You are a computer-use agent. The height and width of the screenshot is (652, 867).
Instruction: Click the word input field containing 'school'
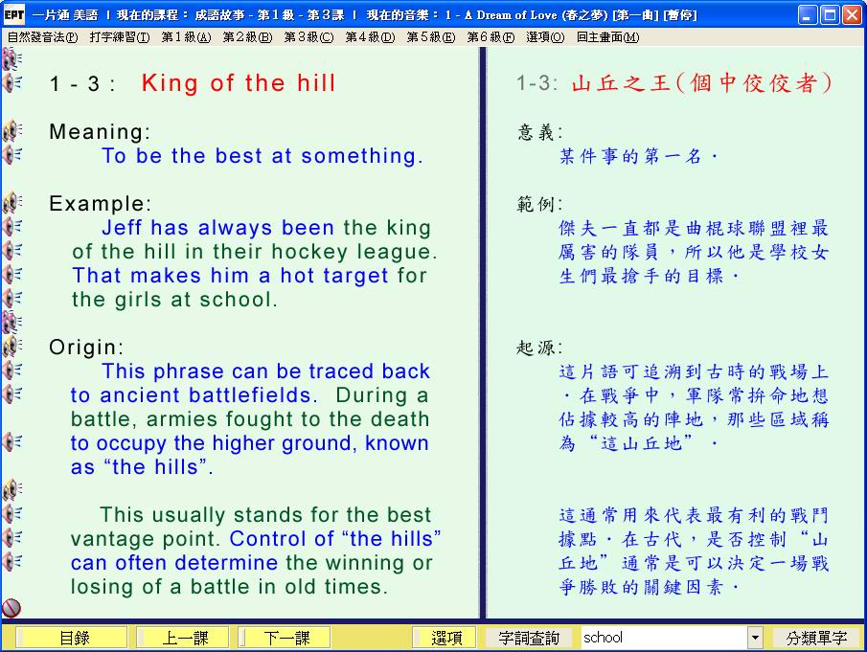click(663, 638)
